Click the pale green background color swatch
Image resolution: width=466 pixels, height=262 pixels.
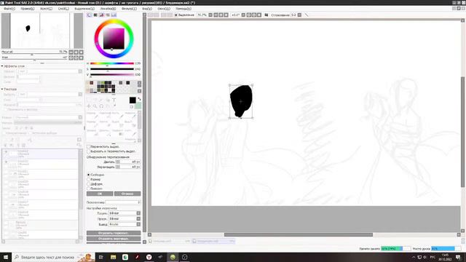138,106
